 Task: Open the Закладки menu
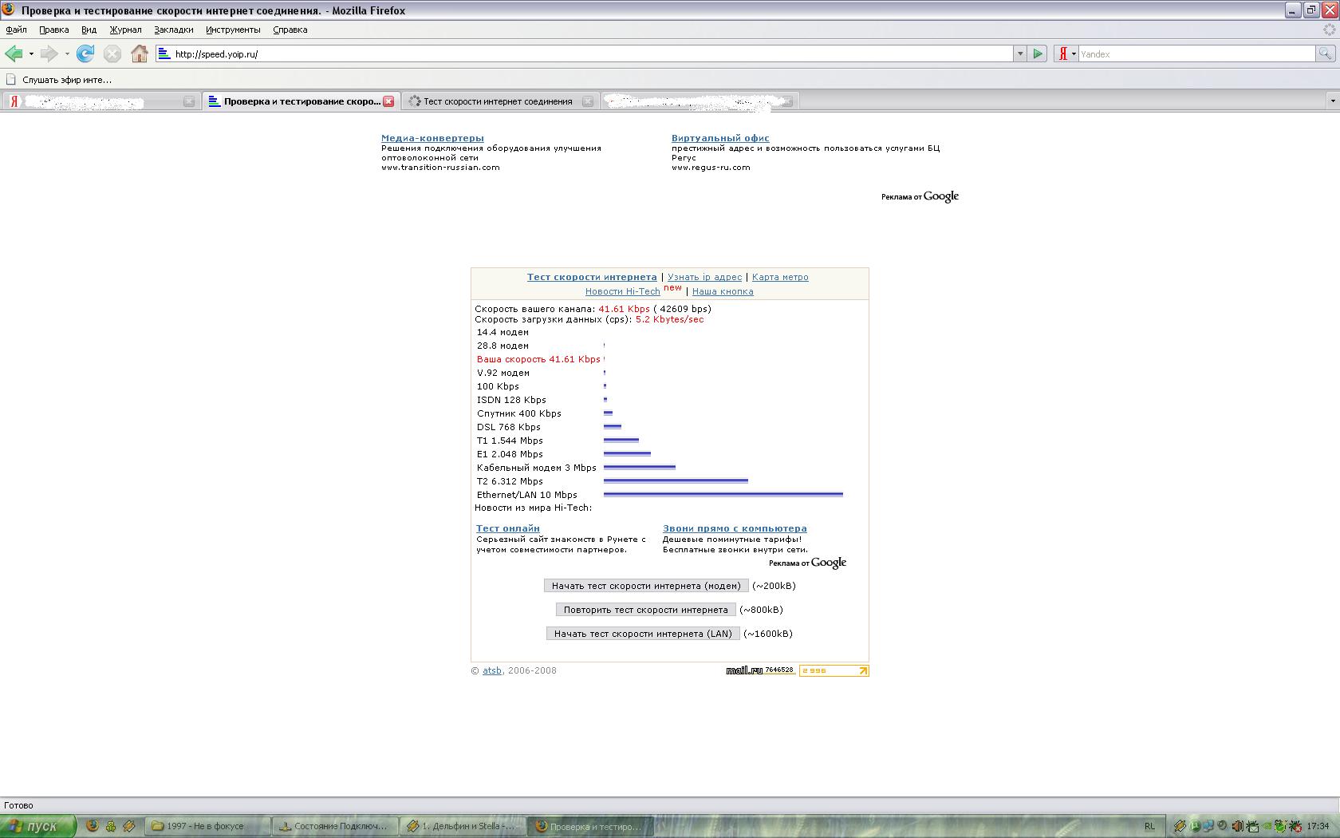point(174,30)
